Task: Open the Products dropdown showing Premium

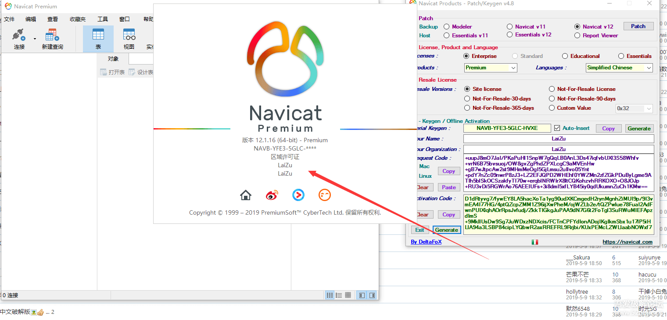Action: point(491,68)
